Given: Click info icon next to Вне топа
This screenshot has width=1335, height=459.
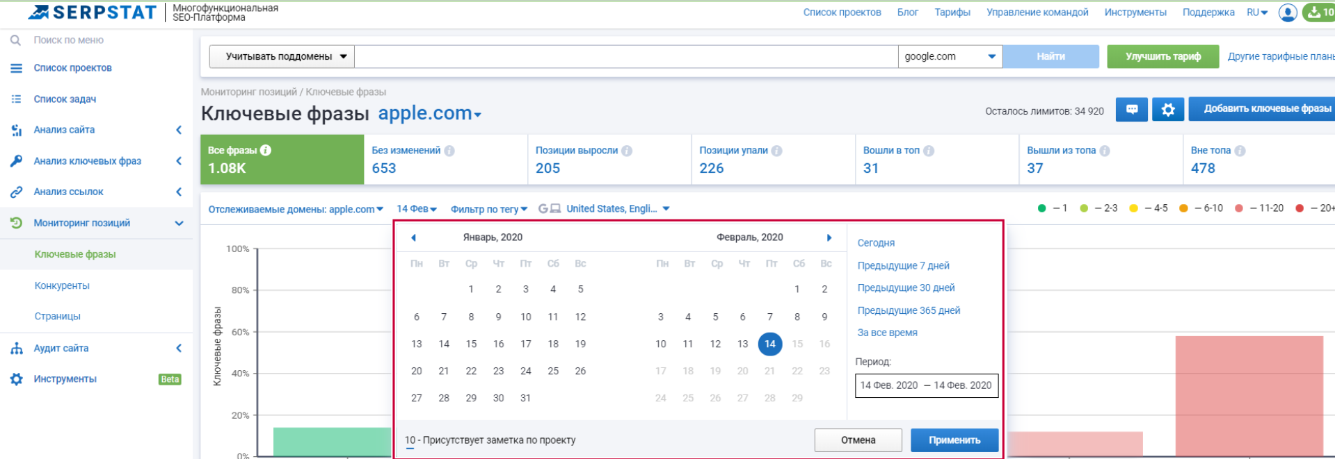Looking at the screenshot, I should click(x=1240, y=151).
